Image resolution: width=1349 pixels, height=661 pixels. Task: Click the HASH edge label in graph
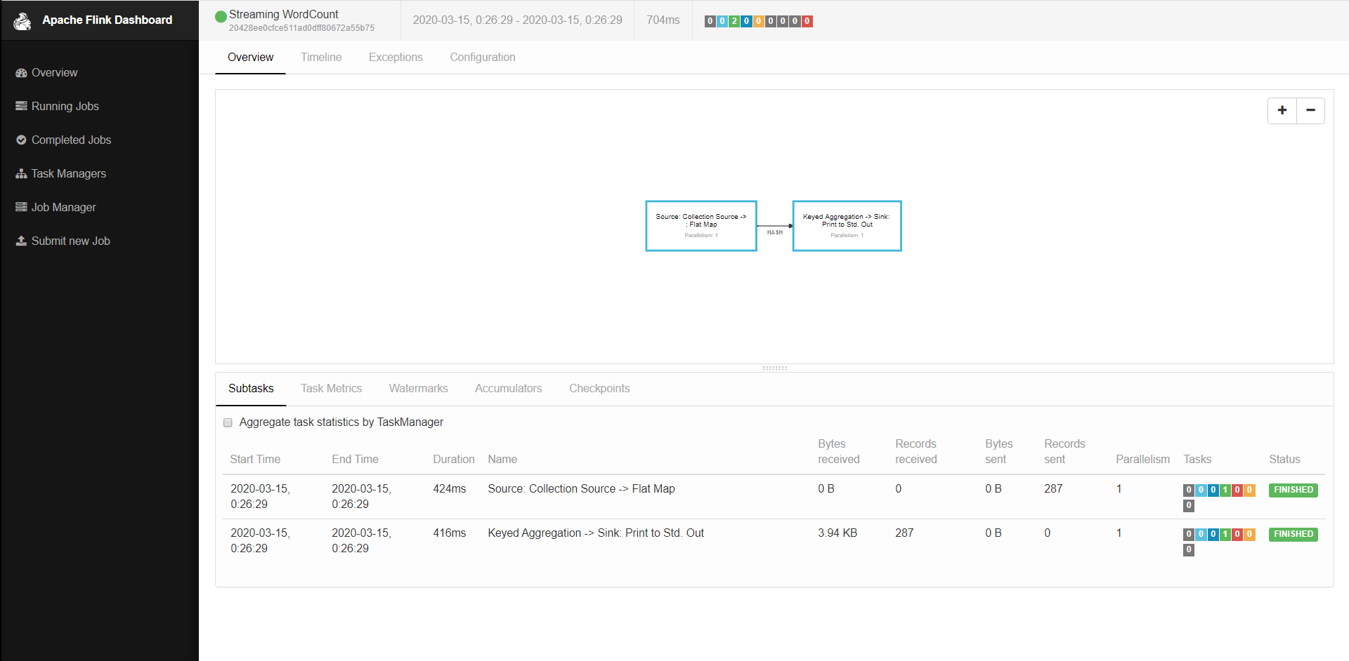tap(774, 232)
